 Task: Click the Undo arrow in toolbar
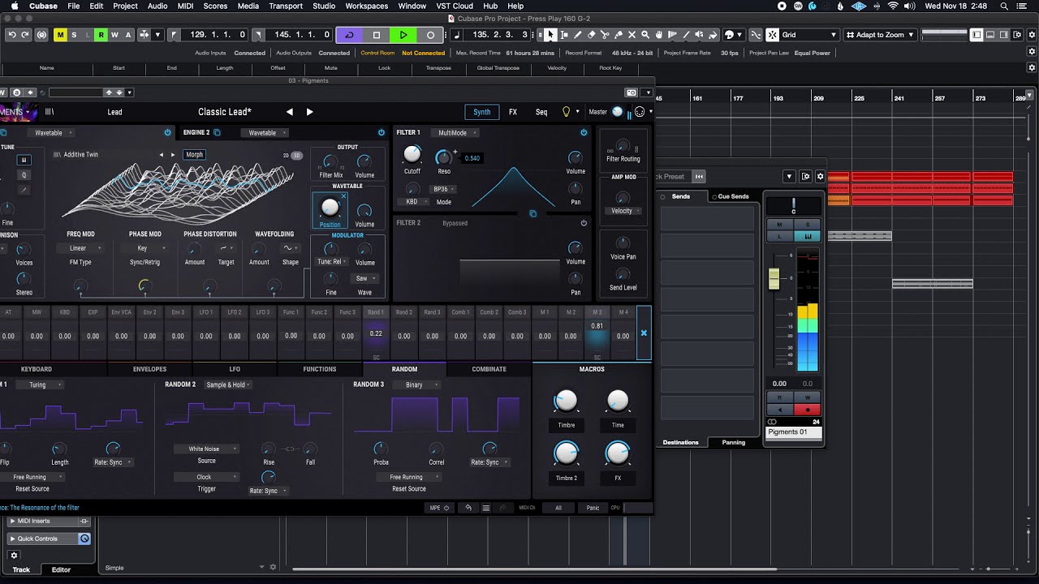(x=12, y=35)
